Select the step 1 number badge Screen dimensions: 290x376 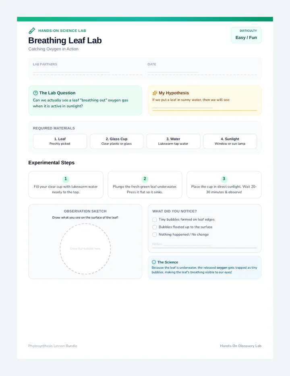(x=66, y=179)
